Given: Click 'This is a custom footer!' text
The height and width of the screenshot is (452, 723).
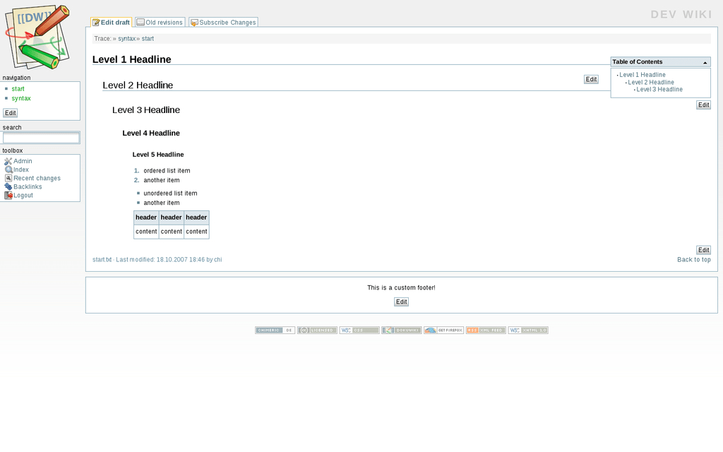Looking at the screenshot, I should 401,288.
